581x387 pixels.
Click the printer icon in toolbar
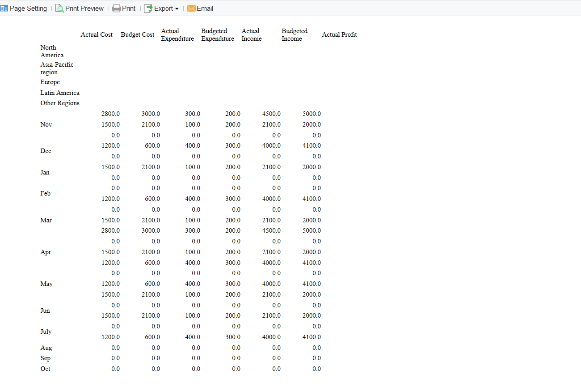point(117,8)
